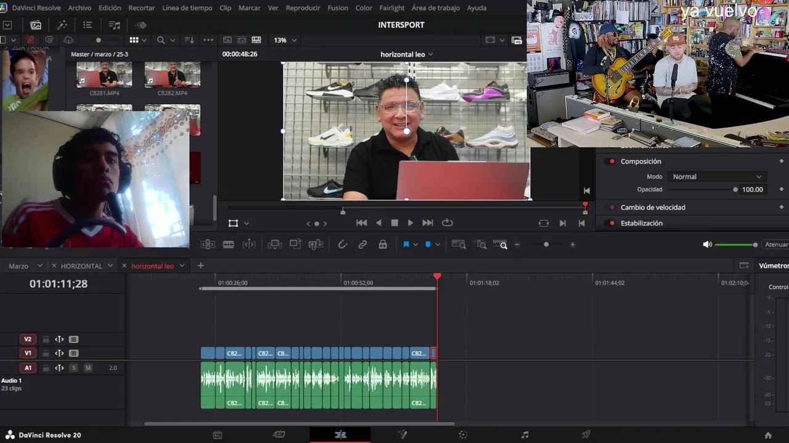Play the timeline in the viewer
The width and height of the screenshot is (789, 443).
411,223
